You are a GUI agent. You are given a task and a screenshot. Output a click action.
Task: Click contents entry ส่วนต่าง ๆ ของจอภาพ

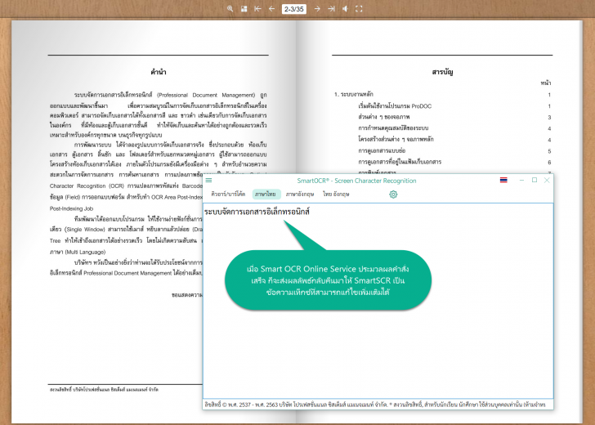click(383, 117)
